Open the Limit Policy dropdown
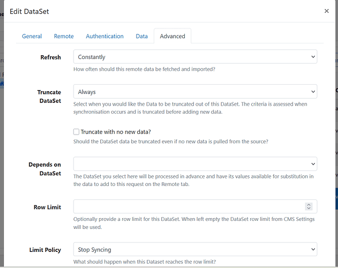Viewport: 338px width, 268px height. [x=195, y=249]
